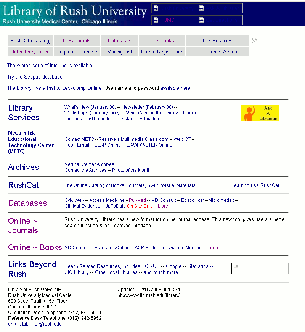Open McCormick Educational Technology Center heading
This screenshot has height=332, width=305.
click(31, 142)
